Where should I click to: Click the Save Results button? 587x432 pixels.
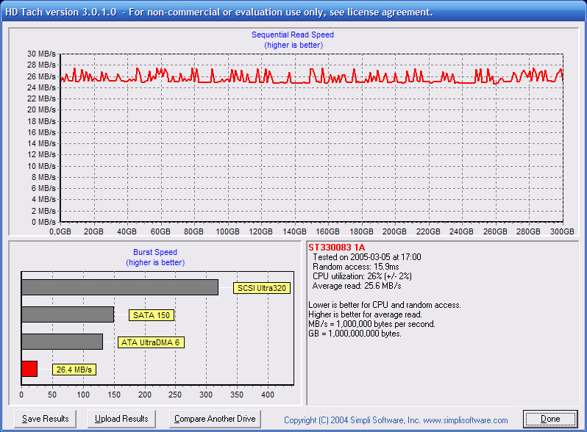46,419
